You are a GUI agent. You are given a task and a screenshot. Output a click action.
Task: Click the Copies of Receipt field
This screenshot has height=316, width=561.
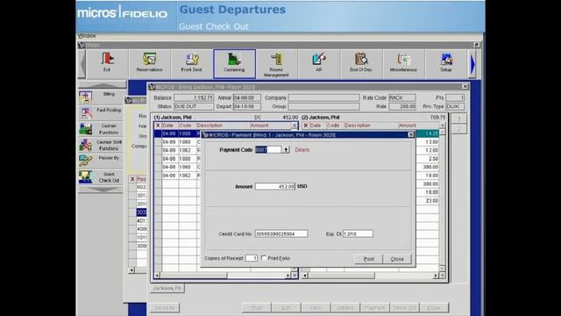tap(252, 258)
